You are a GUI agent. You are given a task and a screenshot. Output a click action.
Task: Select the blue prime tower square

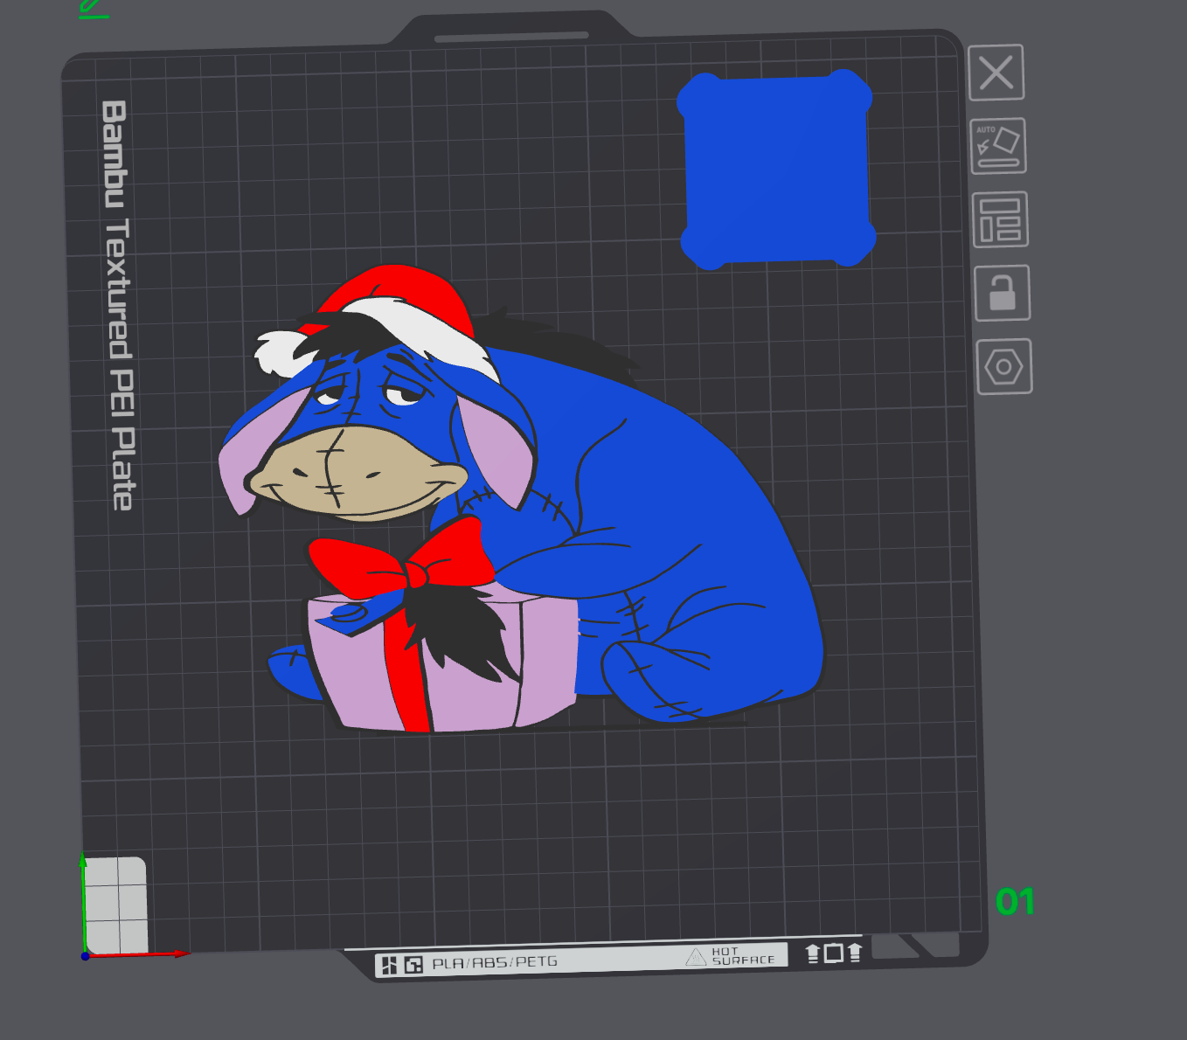[776, 170]
